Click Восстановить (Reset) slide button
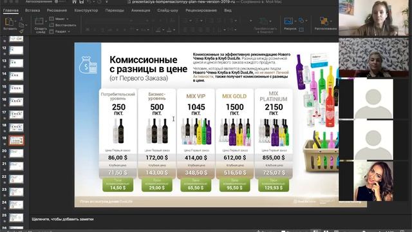 coord(63,25)
